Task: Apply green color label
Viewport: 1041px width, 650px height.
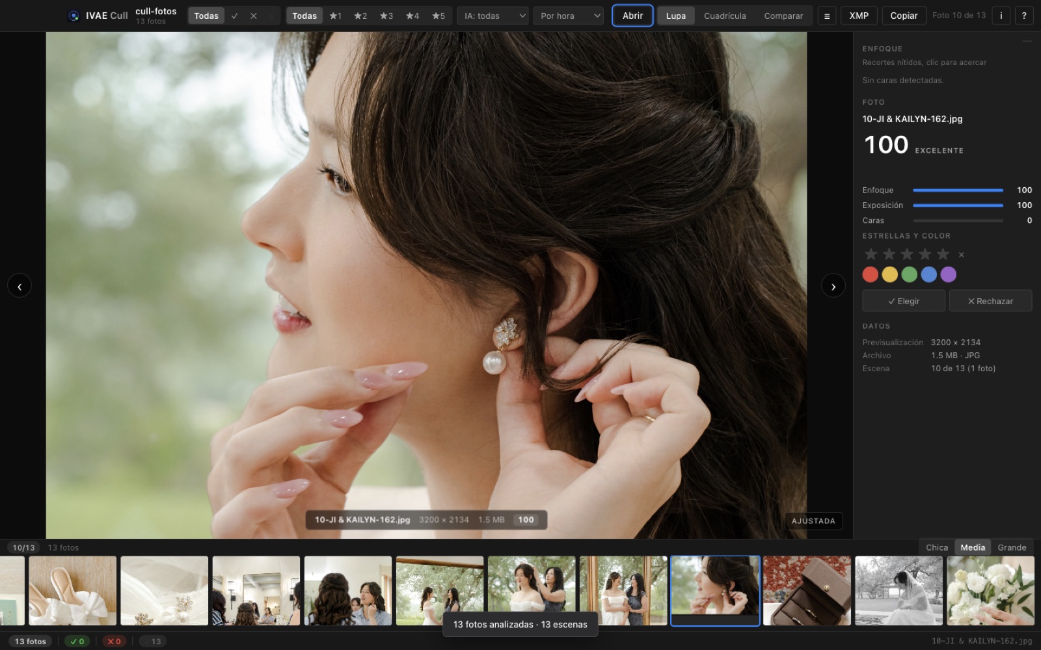Action: coord(910,274)
